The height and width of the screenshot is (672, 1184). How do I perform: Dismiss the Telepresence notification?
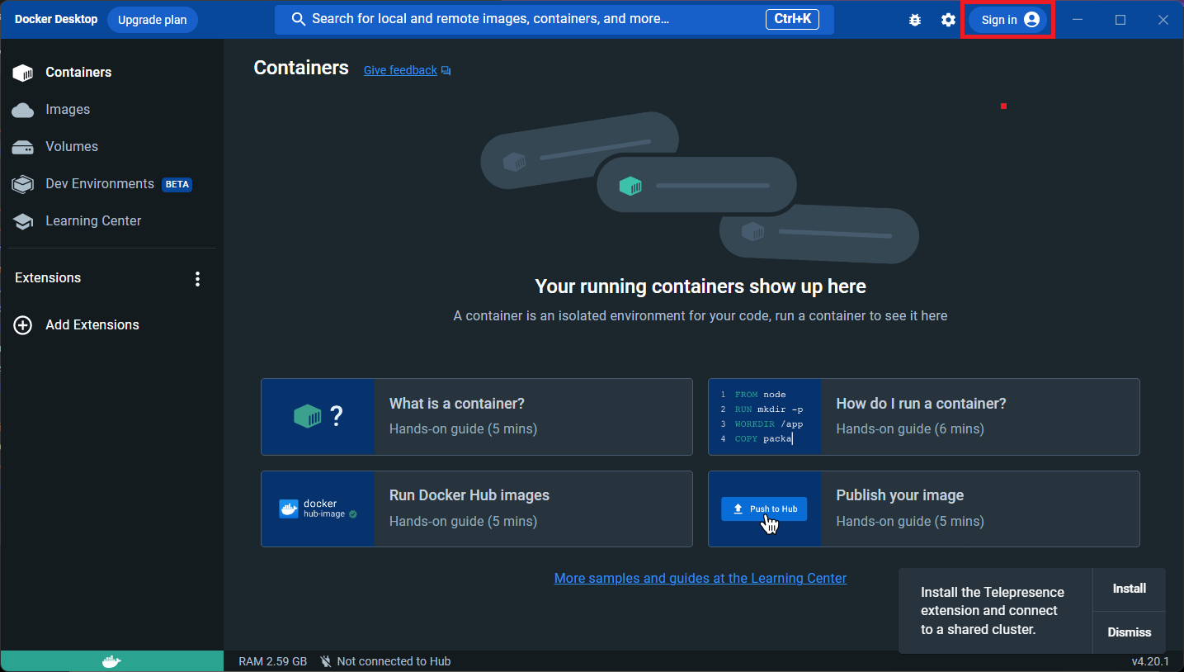coord(1129,632)
